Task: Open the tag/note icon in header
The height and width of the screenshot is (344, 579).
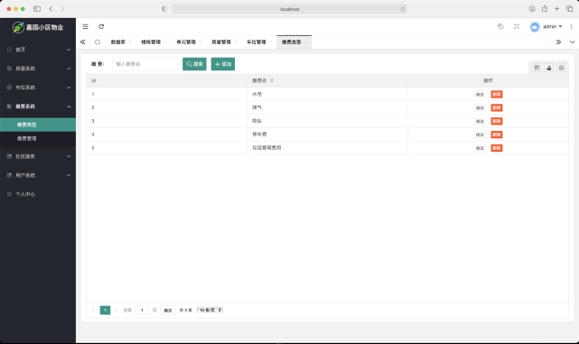Action: click(x=500, y=26)
